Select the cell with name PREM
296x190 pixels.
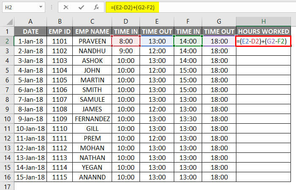pos(92,138)
